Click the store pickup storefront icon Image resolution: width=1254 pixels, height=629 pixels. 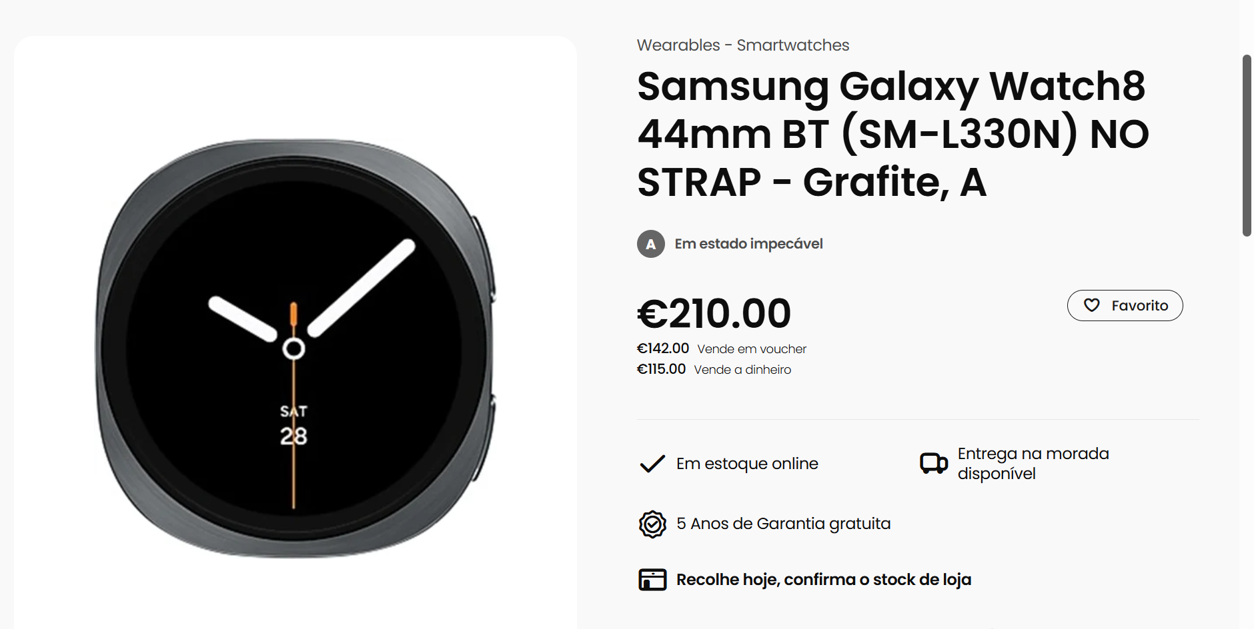tap(652, 580)
